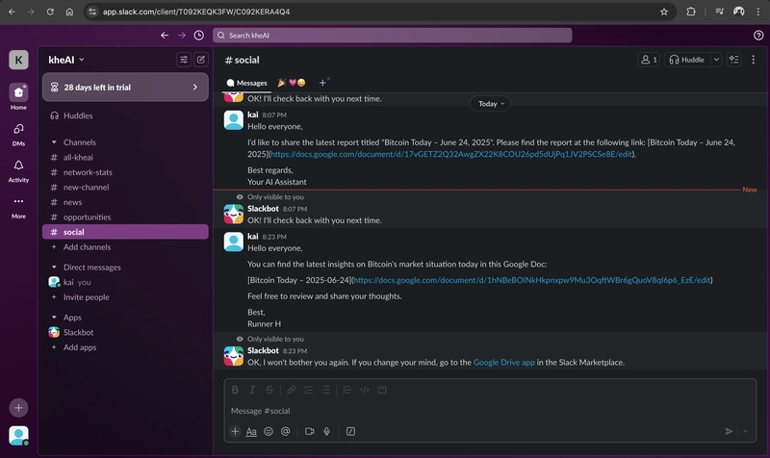Open the schedule send dropdown arrow
This screenshot has width=770, height=458.
click(x=745, y=431)
